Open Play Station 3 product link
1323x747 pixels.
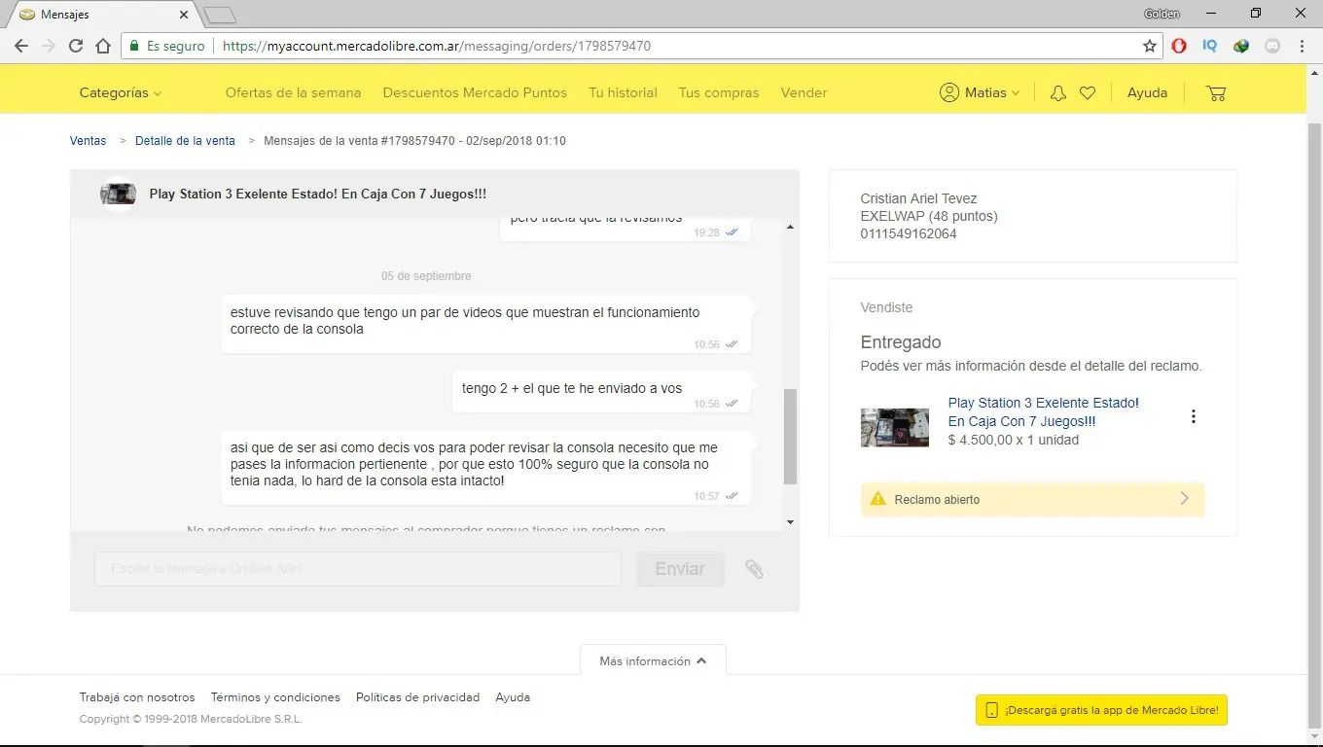coord(1043,411)
